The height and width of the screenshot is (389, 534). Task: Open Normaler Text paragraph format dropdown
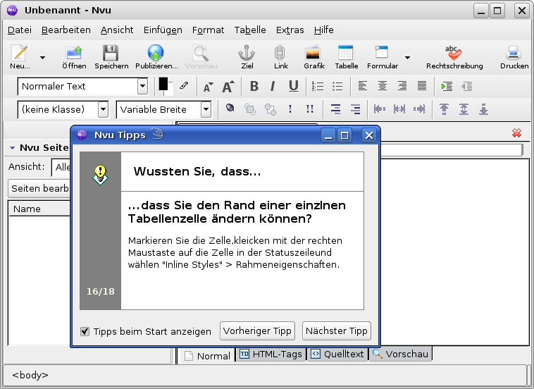(x=143, y=86)
